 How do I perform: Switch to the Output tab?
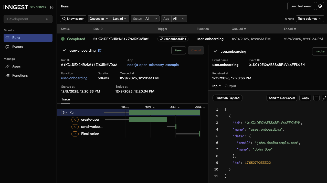(230, 86)
